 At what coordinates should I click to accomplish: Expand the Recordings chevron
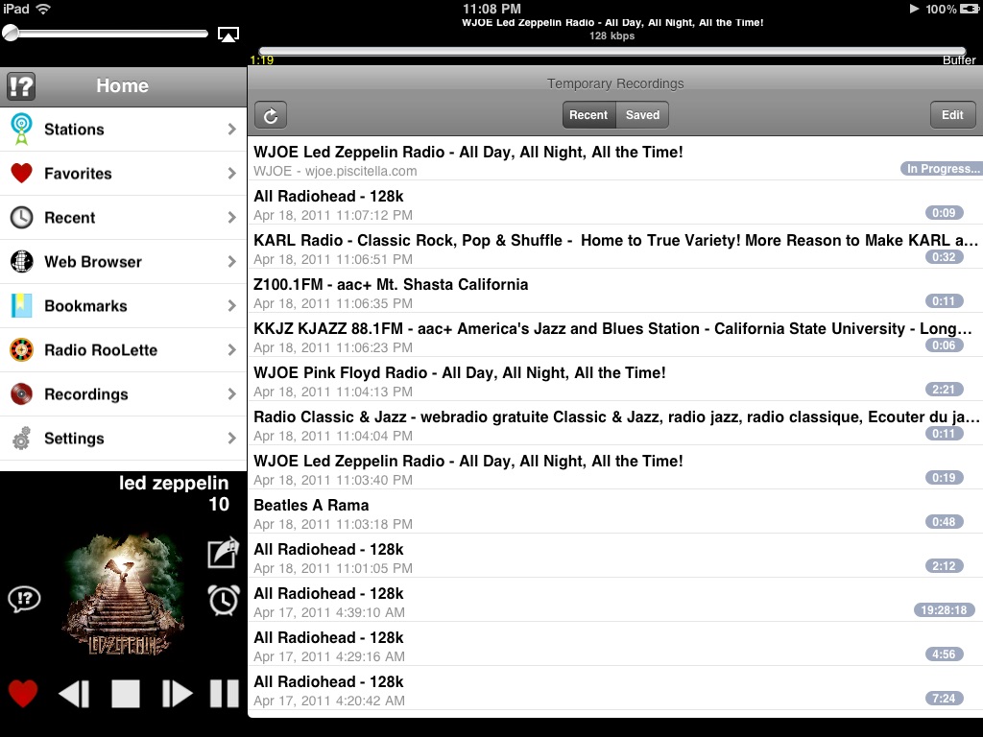[x=232, y=394]
